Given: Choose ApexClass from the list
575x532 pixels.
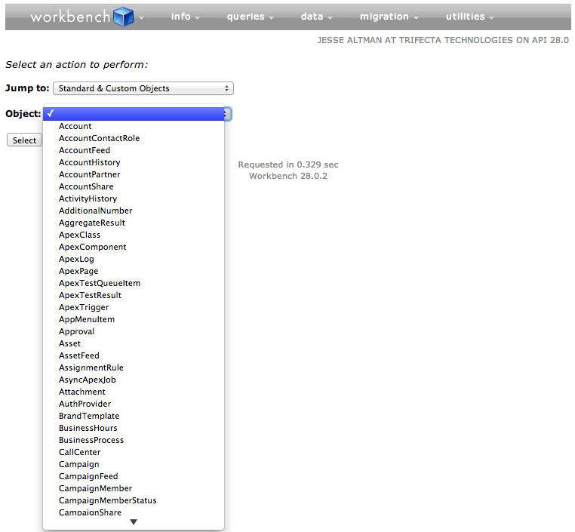Looking at the screenshot, I should [x=134, y=235].
